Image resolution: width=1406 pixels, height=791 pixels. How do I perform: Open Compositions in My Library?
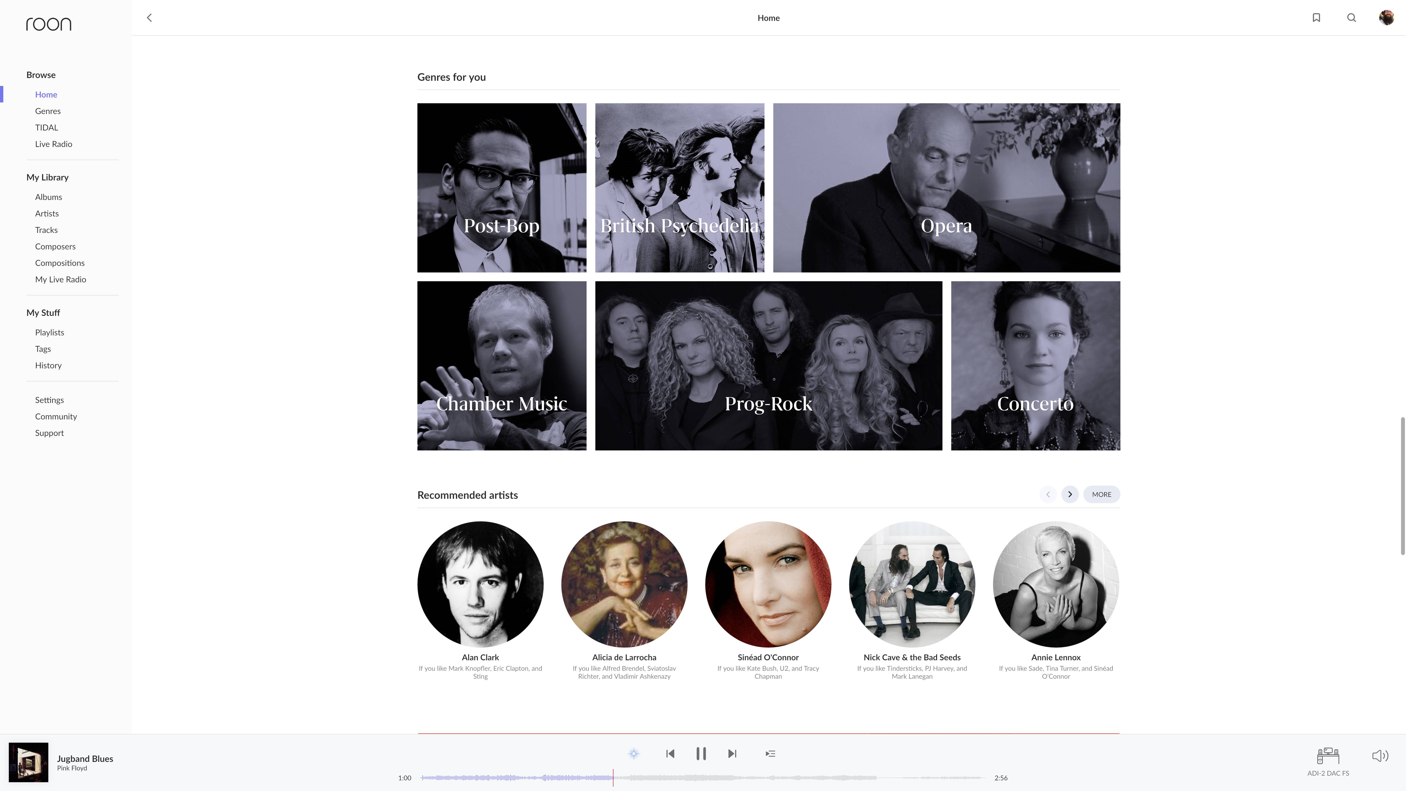(x=60, y=263)
